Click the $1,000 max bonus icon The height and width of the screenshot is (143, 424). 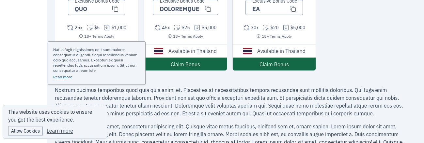click(107, 28)
